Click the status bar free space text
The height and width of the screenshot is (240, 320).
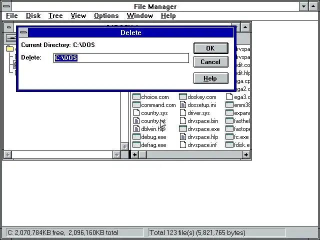63,232
